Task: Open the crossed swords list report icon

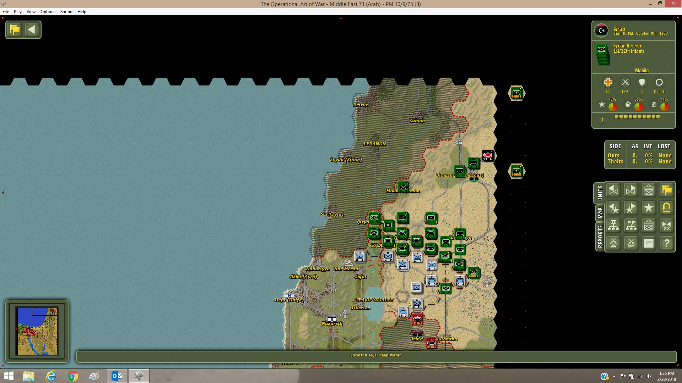Action: [631, 243]
